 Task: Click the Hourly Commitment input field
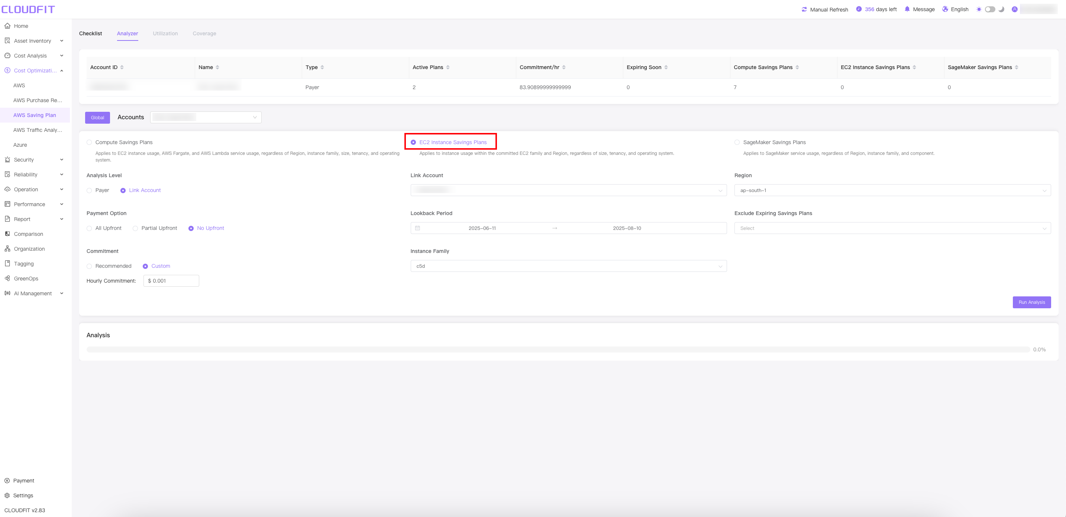[171, 281]
